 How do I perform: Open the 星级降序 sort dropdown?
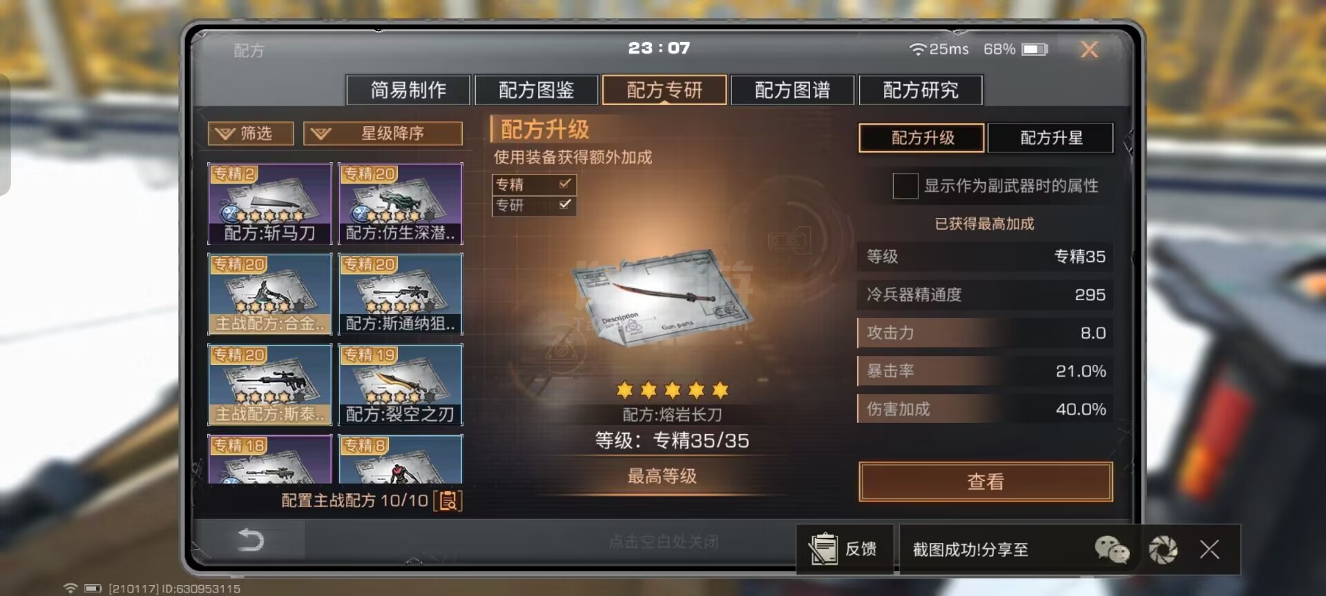click(x=383, y=133)
